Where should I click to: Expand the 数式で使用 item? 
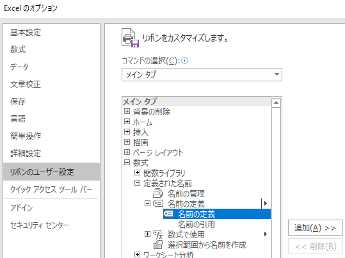coord(147,234)
